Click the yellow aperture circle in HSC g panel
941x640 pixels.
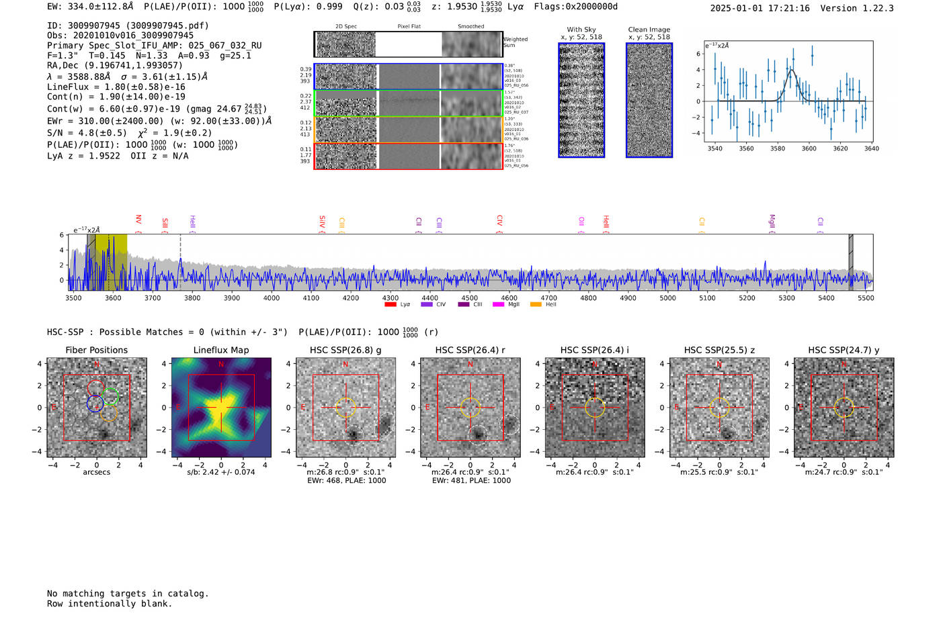tap(345, 407)
